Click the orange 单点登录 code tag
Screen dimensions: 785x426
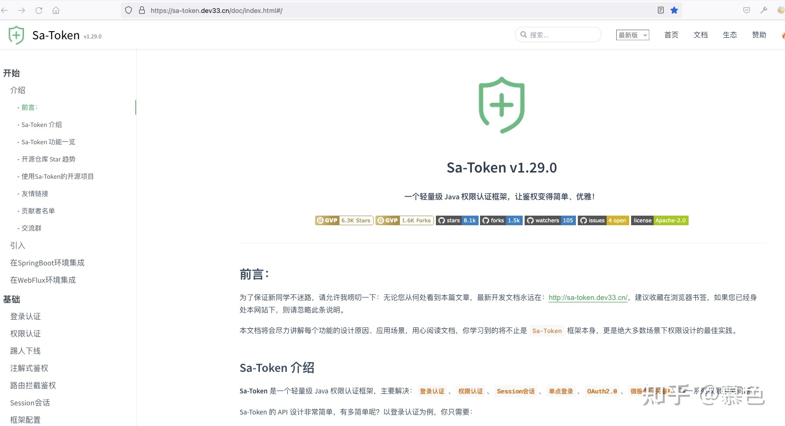pyautogui.click(x=561, y=391)
